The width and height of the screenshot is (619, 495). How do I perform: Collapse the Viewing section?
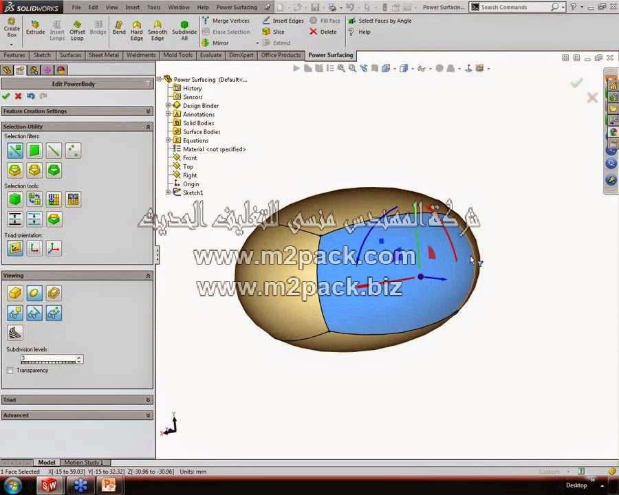tap(148, 276)
